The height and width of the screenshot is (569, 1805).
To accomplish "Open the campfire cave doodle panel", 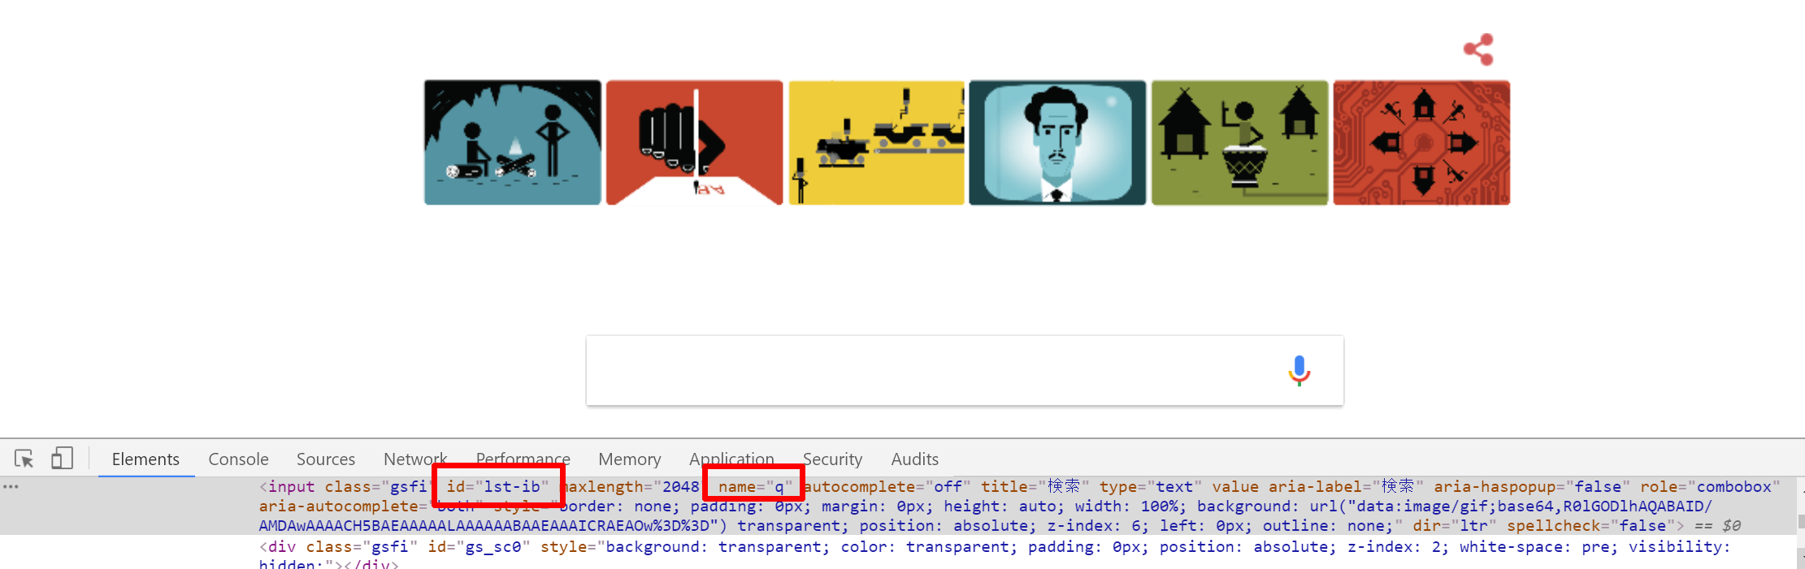I will pos(513,142).
